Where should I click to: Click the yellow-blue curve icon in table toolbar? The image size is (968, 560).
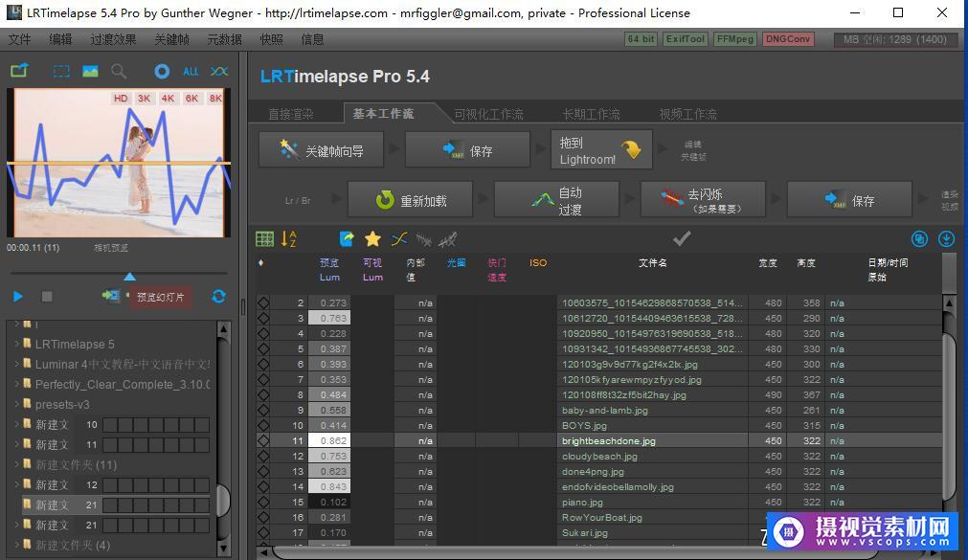click(x=399, y=238)
